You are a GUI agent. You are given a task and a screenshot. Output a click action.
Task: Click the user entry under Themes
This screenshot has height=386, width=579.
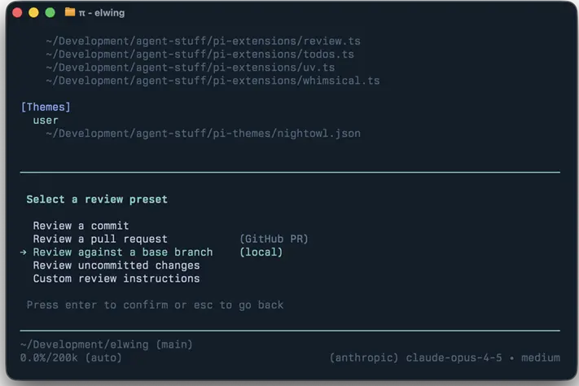46,120
